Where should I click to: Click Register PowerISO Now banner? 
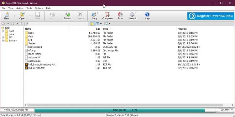(x=211, y=16)
